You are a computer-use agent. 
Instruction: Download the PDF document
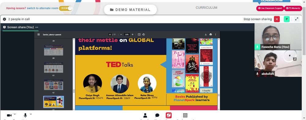point(206,35)
